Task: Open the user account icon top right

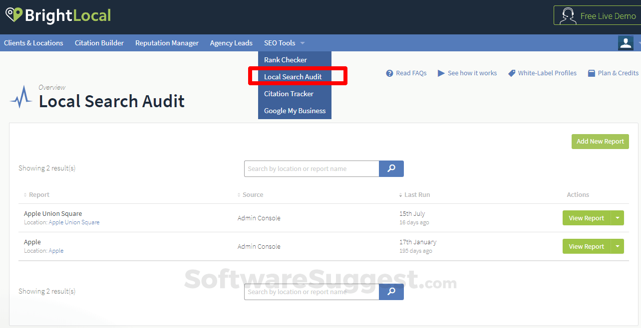Action: tap(626, 43)
